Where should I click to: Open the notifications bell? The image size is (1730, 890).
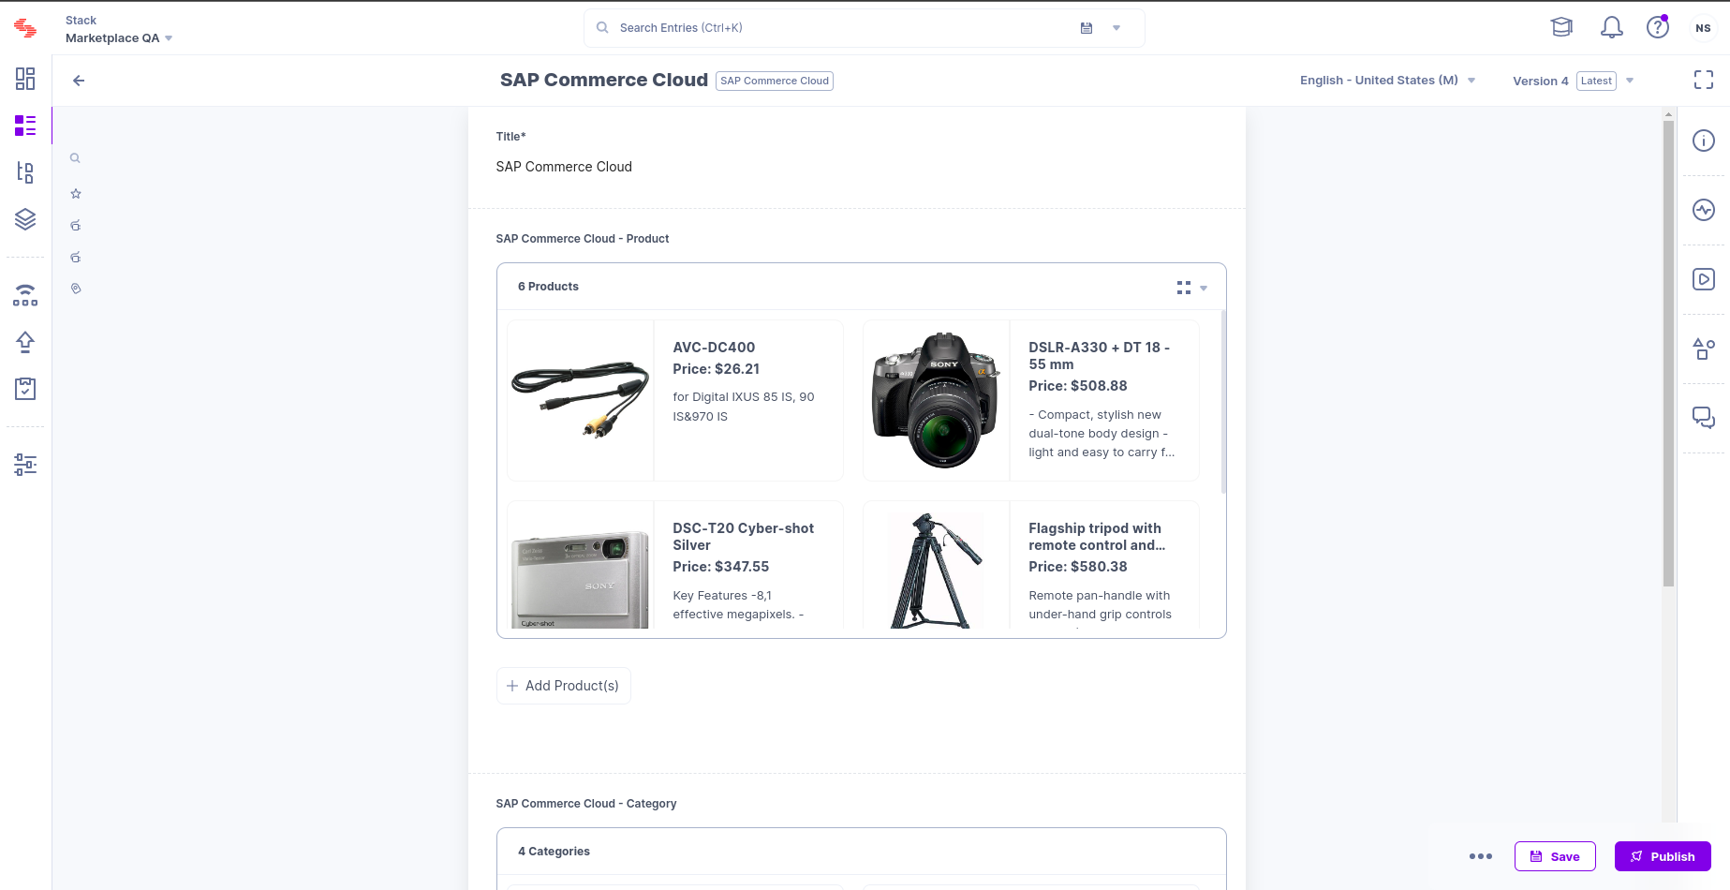[x=1611, y=27]
